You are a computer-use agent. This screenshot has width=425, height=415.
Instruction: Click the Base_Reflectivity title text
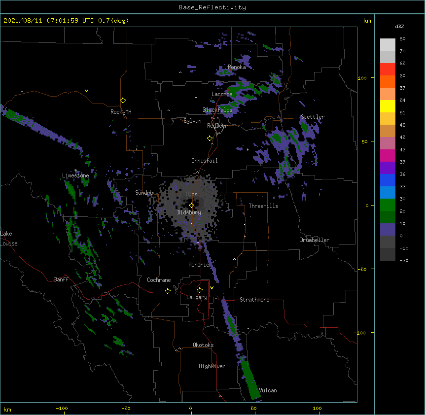tap(212, 7)
